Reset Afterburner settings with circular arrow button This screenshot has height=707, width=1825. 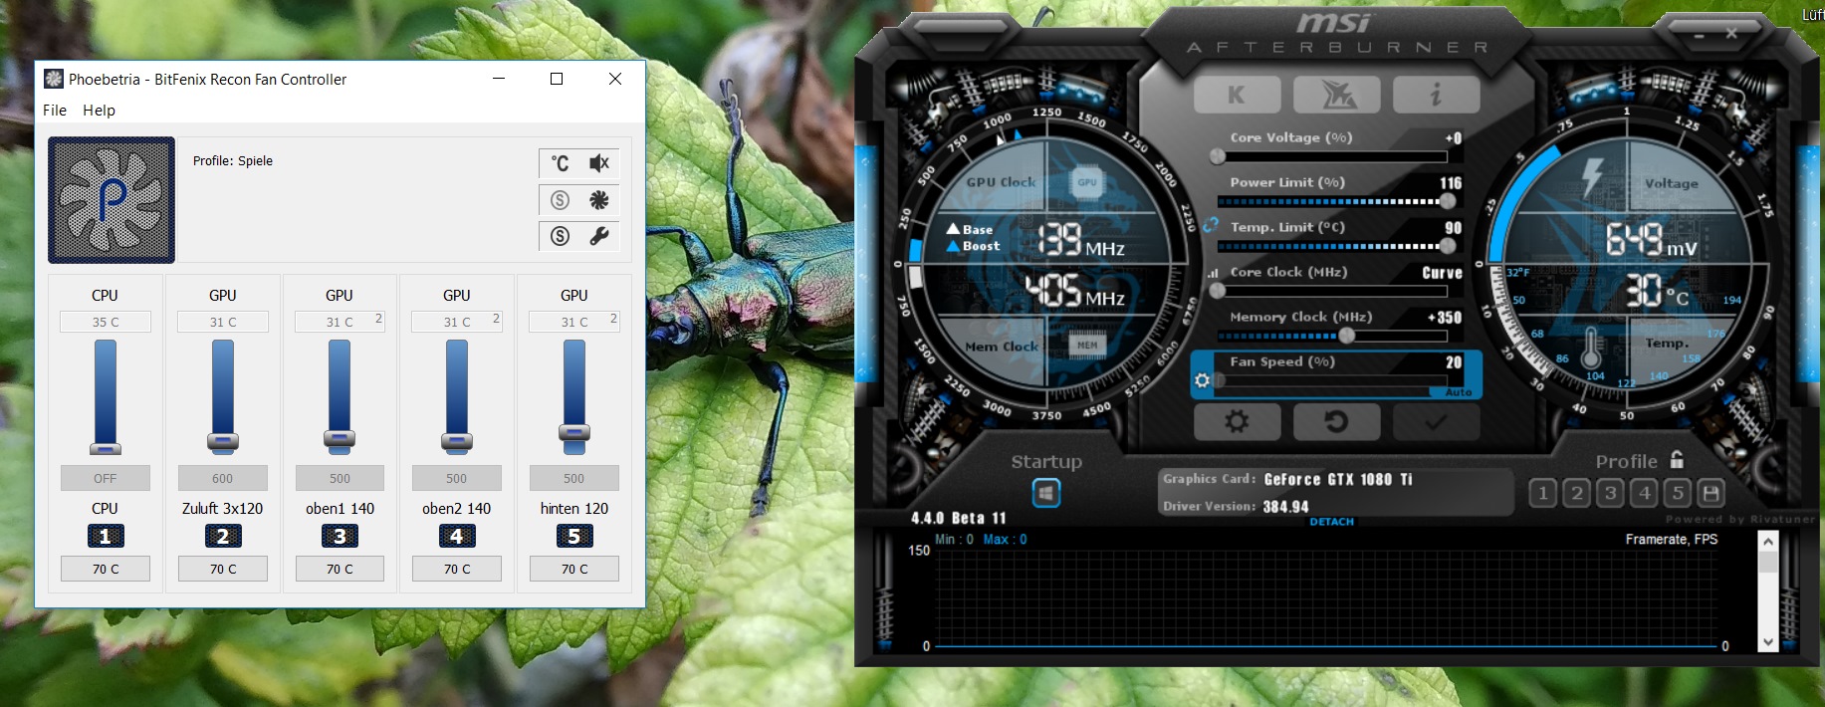[1336, 422]
